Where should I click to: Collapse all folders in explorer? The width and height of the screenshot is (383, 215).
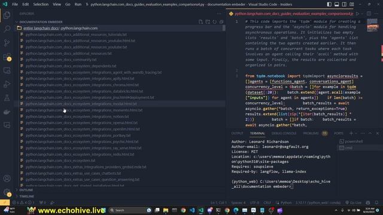click(221, 22)
